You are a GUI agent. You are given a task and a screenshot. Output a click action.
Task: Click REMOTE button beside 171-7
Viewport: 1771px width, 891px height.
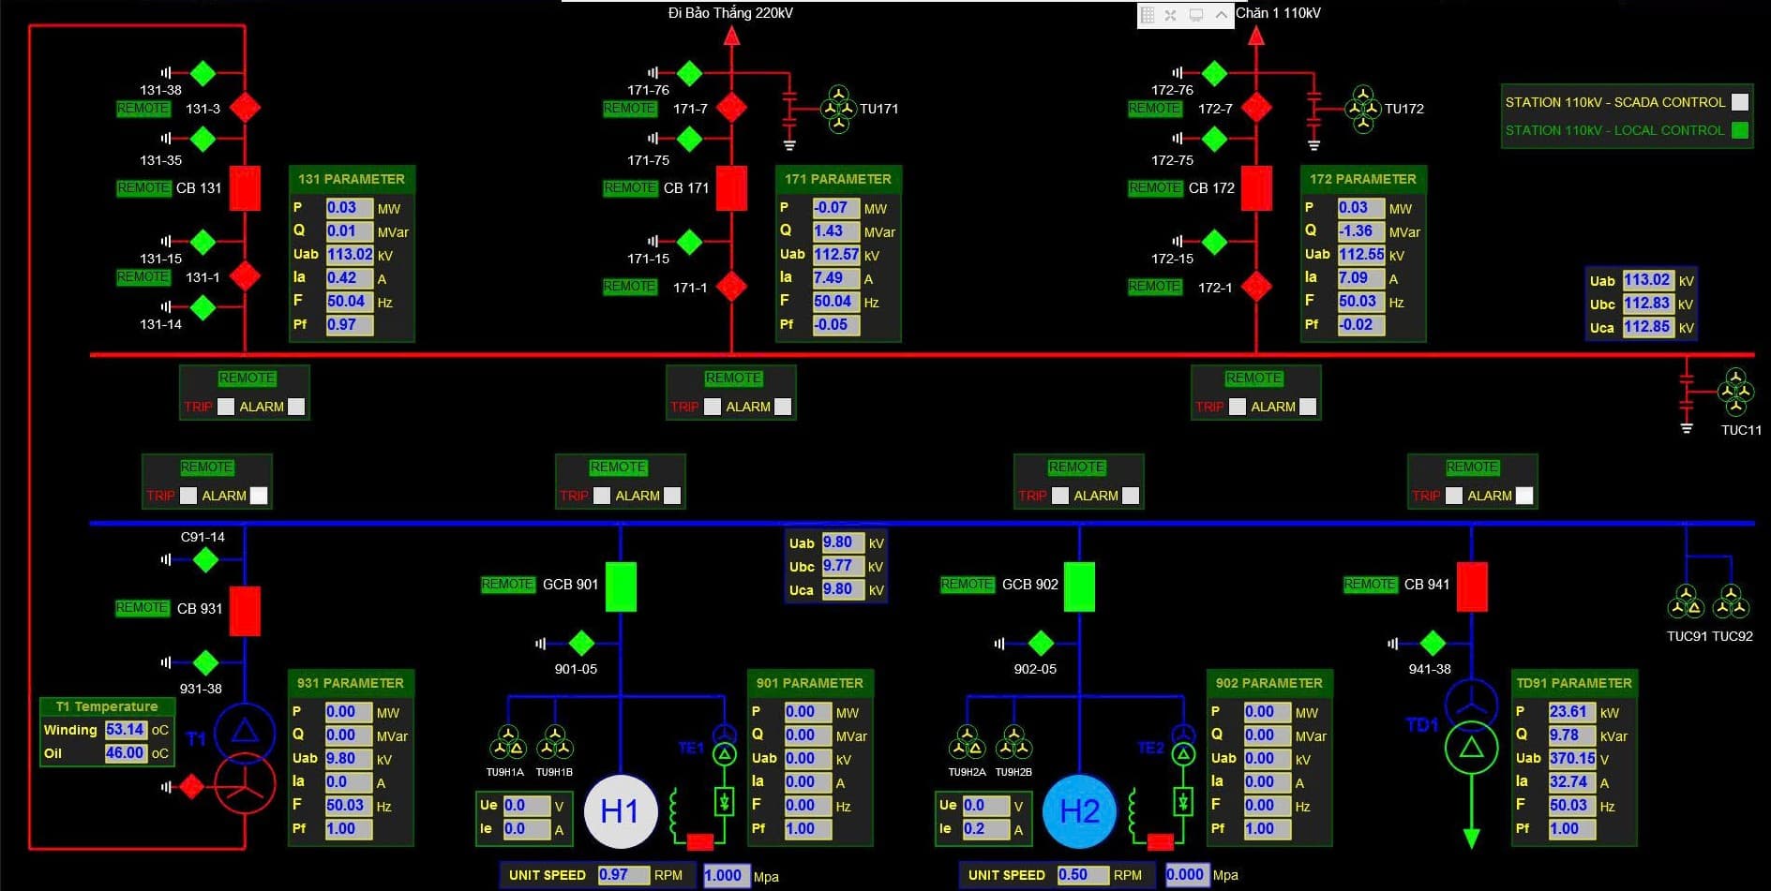[630, 108]
